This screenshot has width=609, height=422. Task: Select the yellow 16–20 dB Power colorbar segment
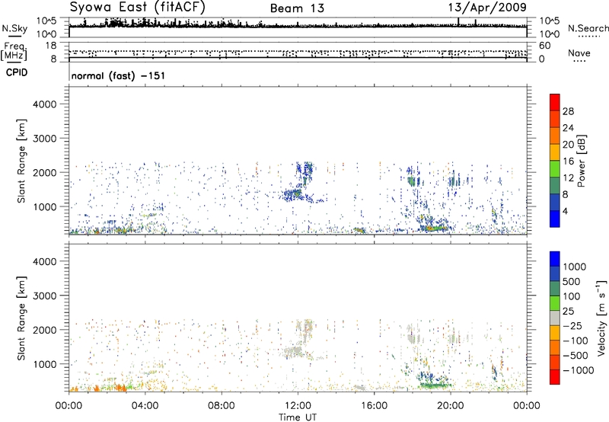[555, 152]
